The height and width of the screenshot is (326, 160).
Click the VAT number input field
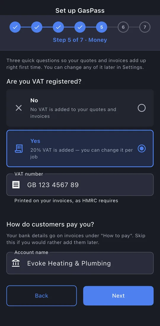(x=80, y=185)
